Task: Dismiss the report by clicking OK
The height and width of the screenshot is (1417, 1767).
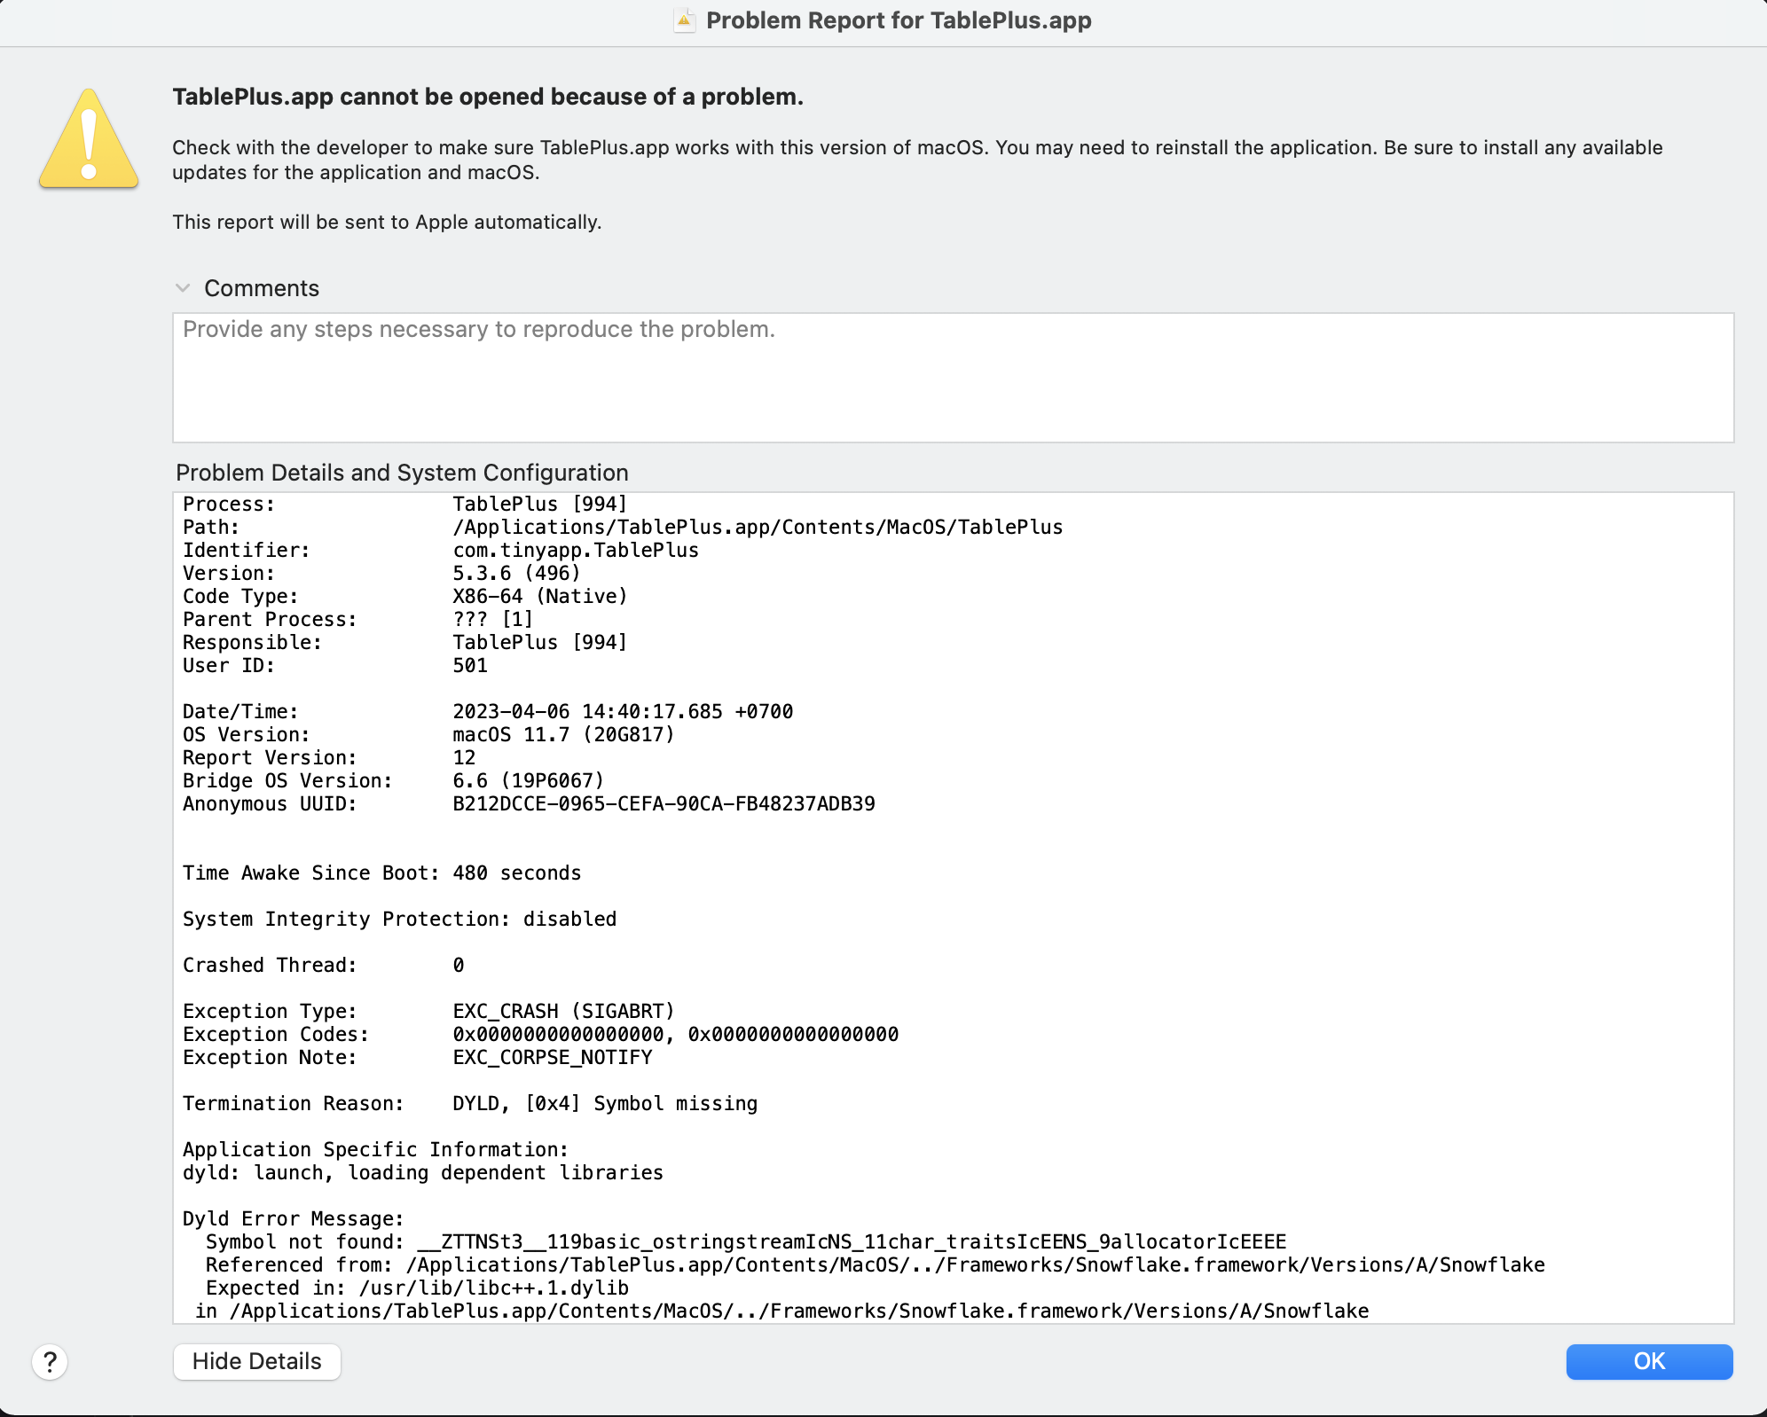Action: [1649, 1362]
